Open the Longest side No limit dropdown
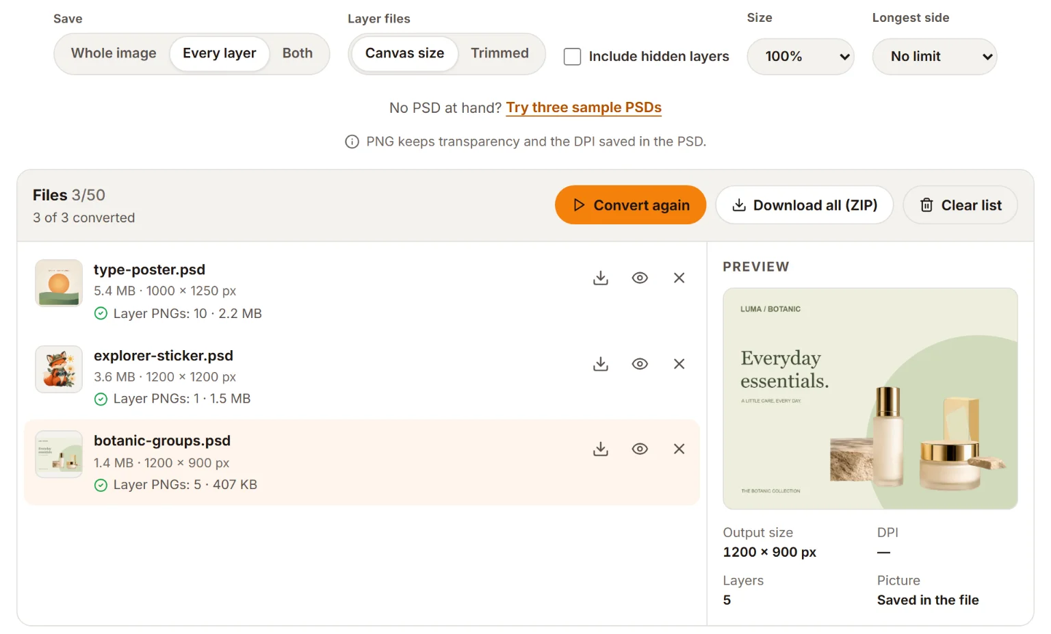This screenshot has width=1051, height=634. 935,56
